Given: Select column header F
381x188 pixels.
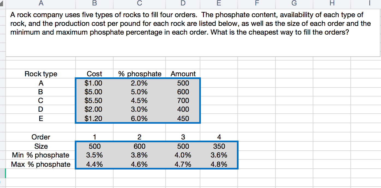Looking at the screenshot, I should pyautogui.click(x=257, y=3).
